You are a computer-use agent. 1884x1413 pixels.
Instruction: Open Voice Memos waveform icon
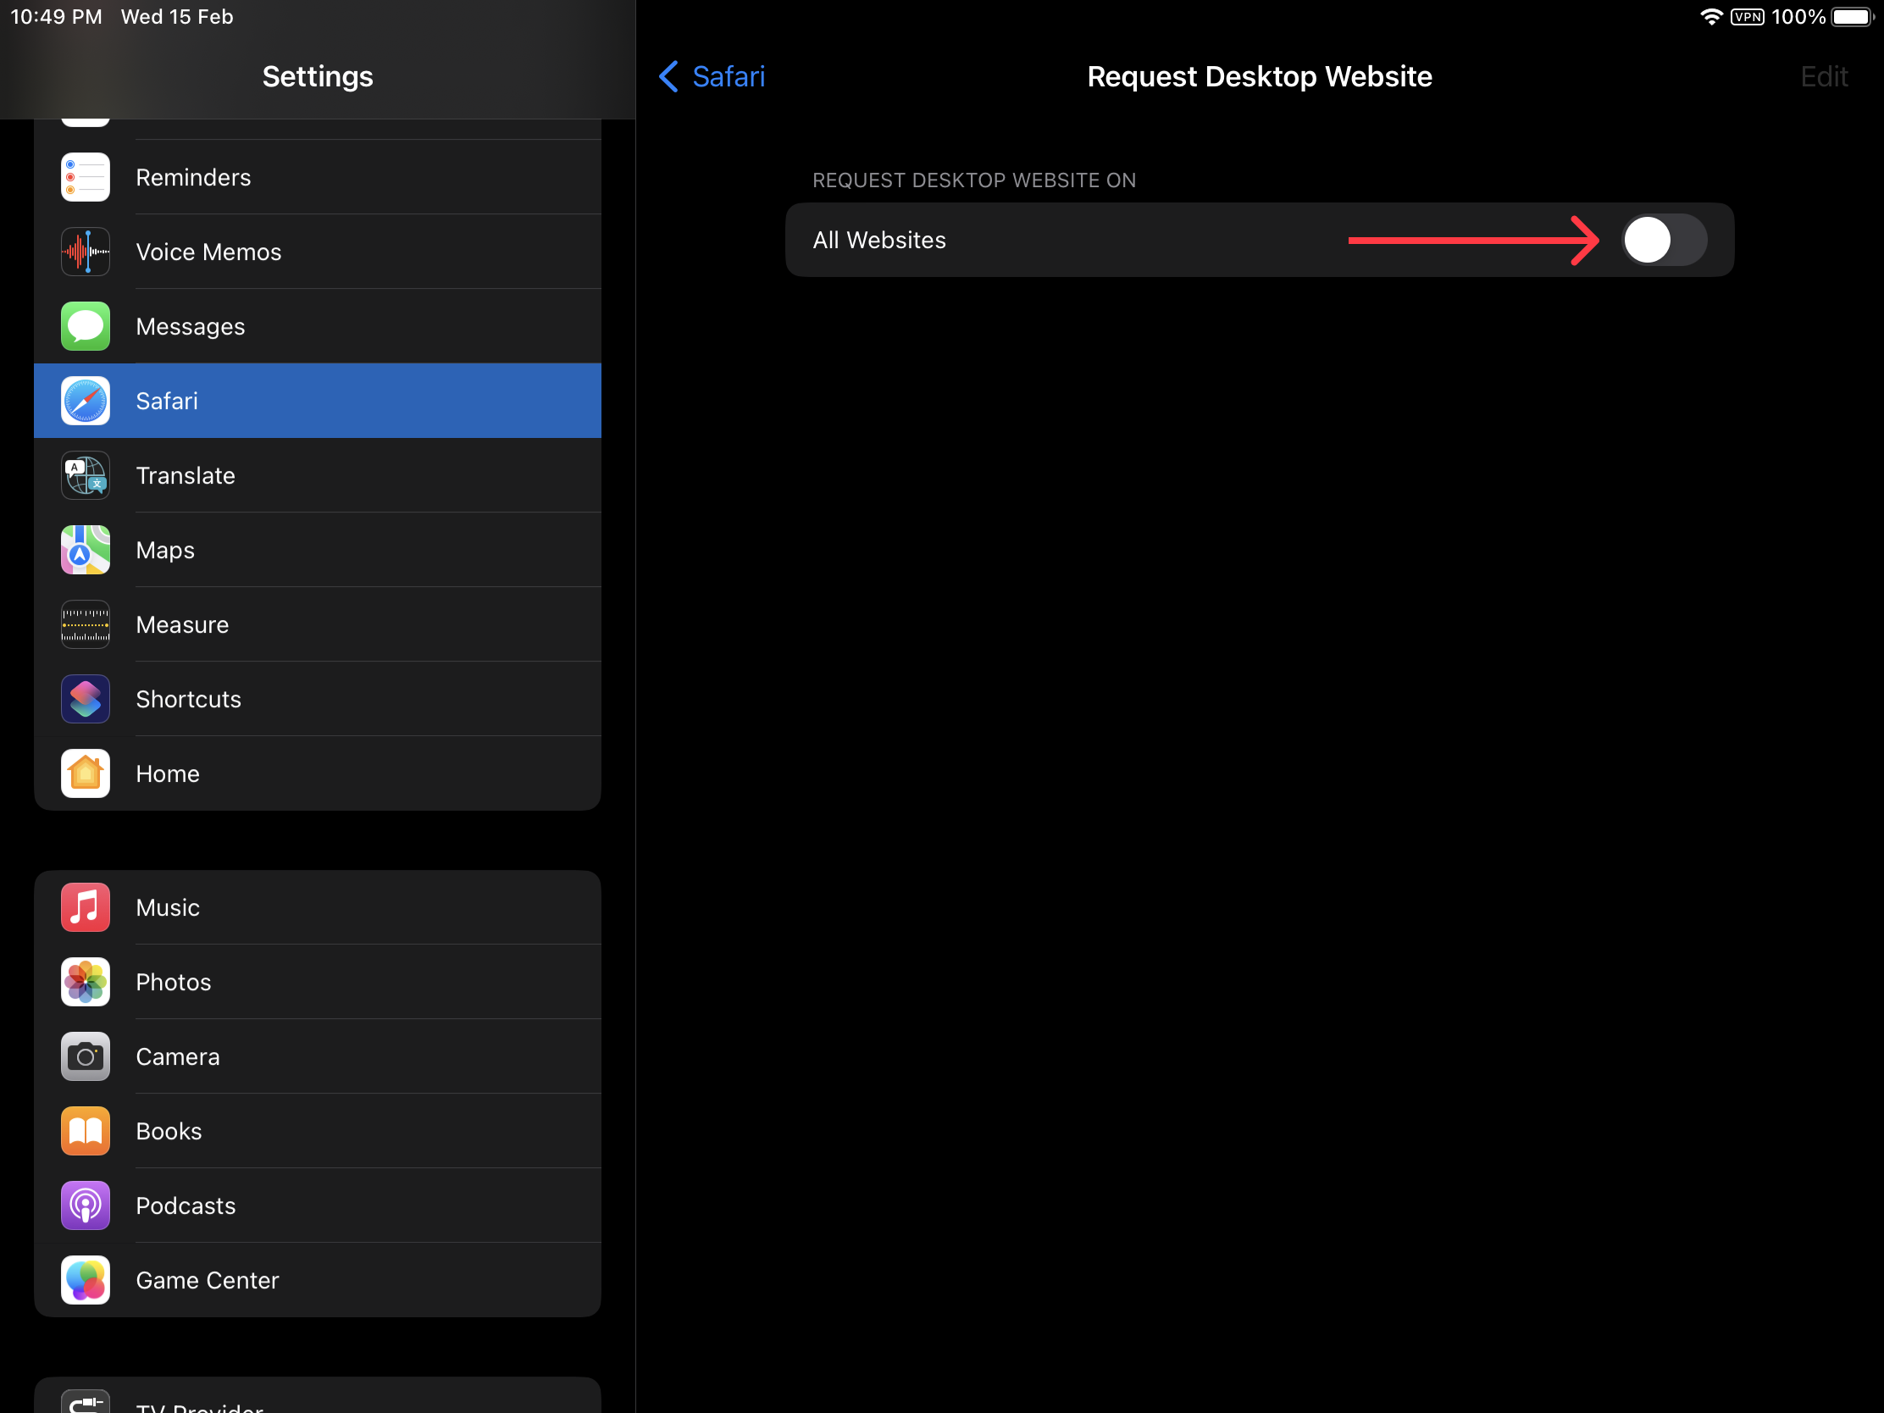click(x=86, y=252)
